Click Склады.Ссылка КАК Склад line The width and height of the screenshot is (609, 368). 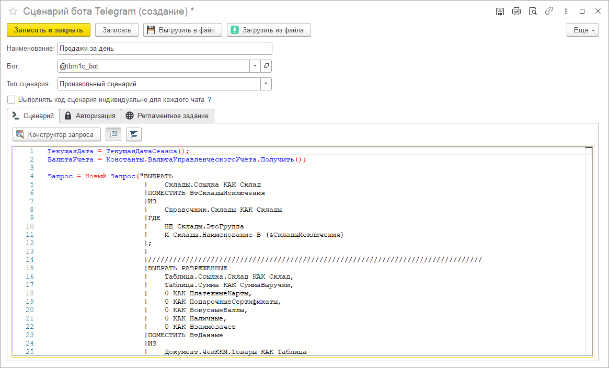(213, 185)
